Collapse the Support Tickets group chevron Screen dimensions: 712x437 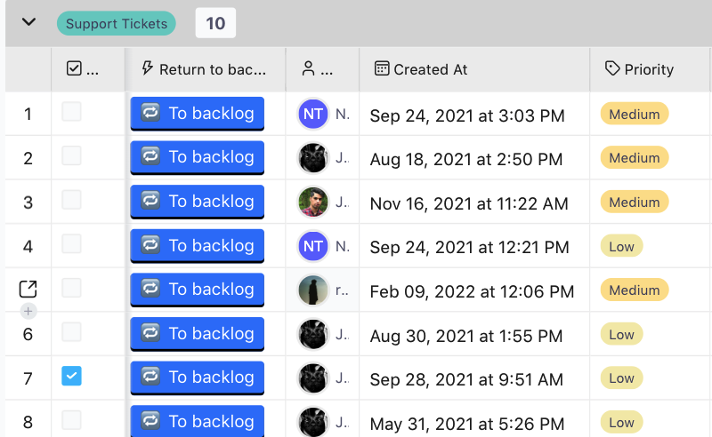point(28,22)
